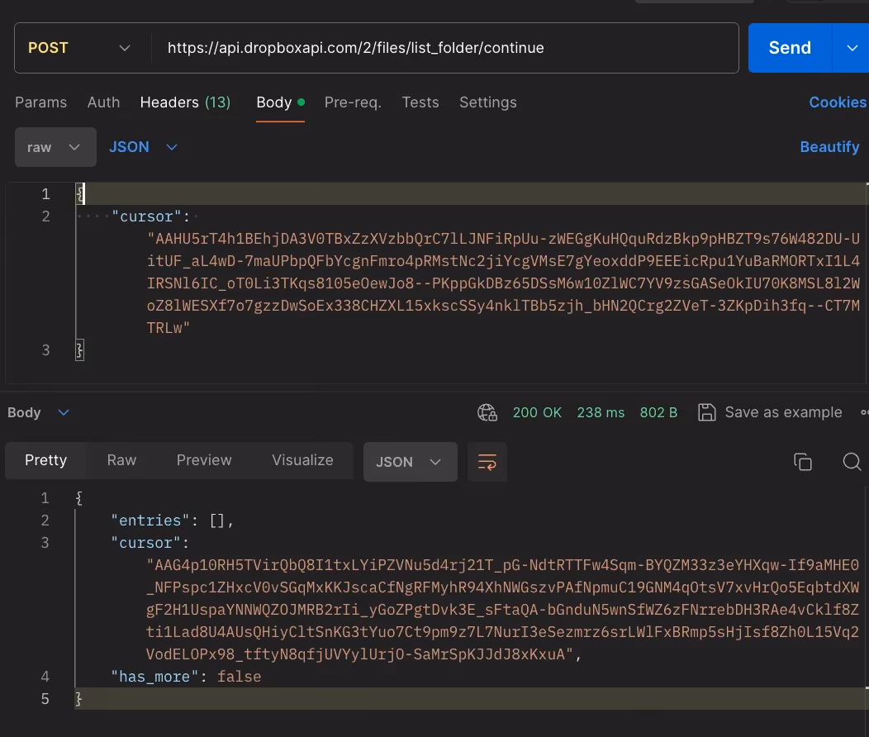Expand the response Body dropdown
The height and width of the screenshot is (737, 869).
pos(38,413)
